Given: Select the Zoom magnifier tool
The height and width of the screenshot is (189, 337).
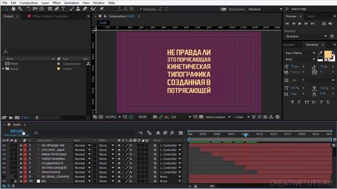Looking at the screenshot, I should click(x=20, y=9).
